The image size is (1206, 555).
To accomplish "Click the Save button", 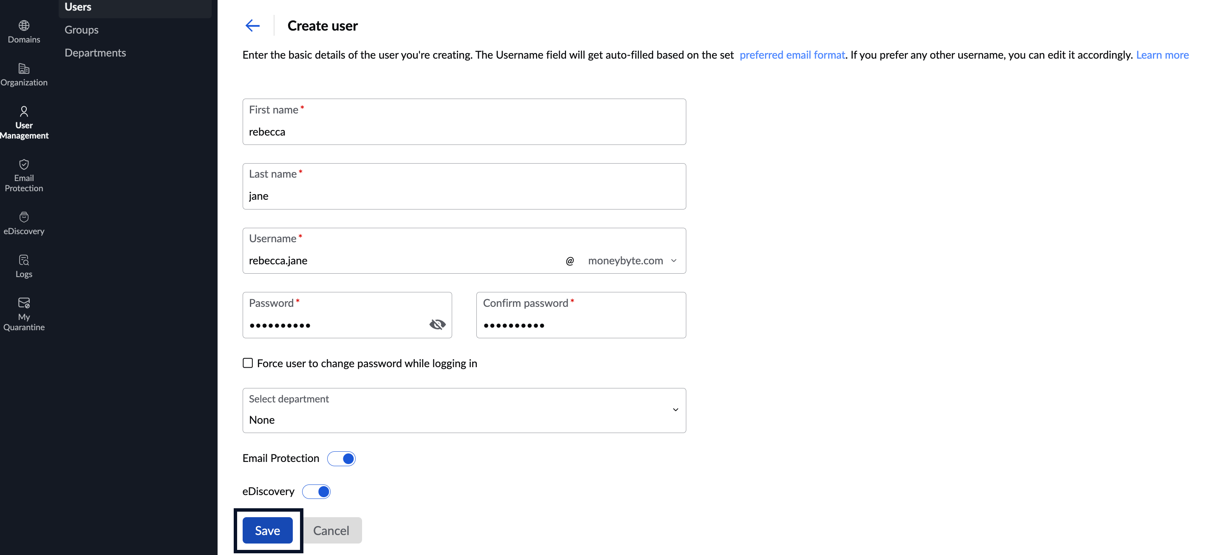I will coord(267,530).
